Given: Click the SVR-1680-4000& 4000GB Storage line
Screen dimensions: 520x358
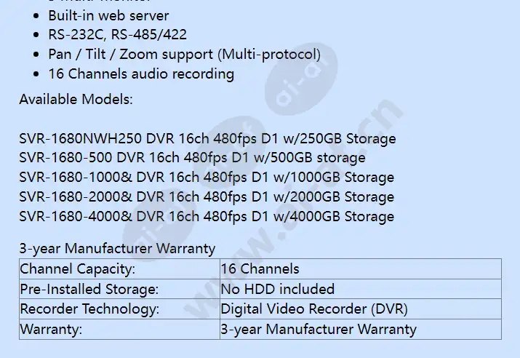Looking at the screenshot, I should pyautogui.click(x=207, y=217).
